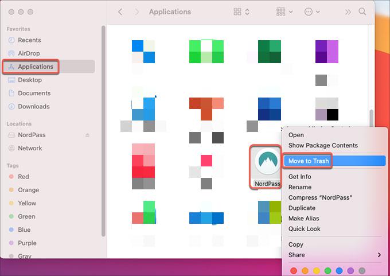Switch icon view mode selector
This screenshot has width=390, height=276.
pos(241,11)
